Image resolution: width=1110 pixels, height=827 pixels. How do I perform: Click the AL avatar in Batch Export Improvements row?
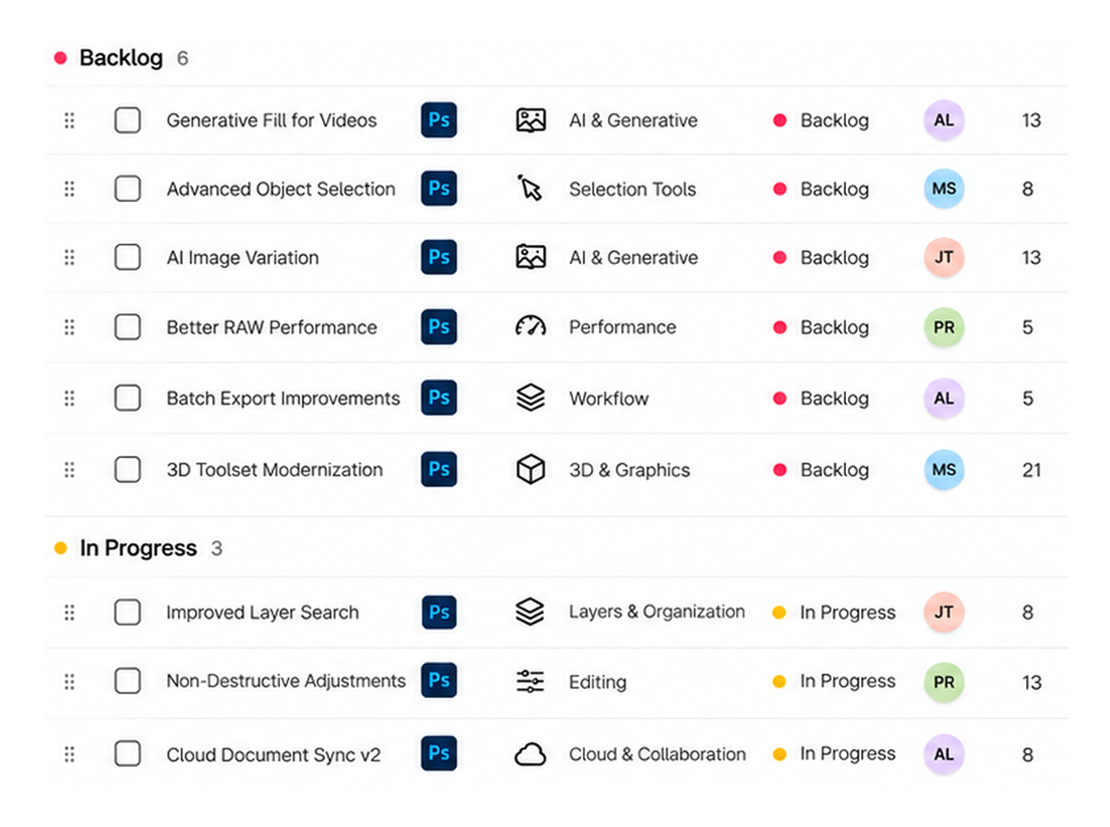point(944,398)
